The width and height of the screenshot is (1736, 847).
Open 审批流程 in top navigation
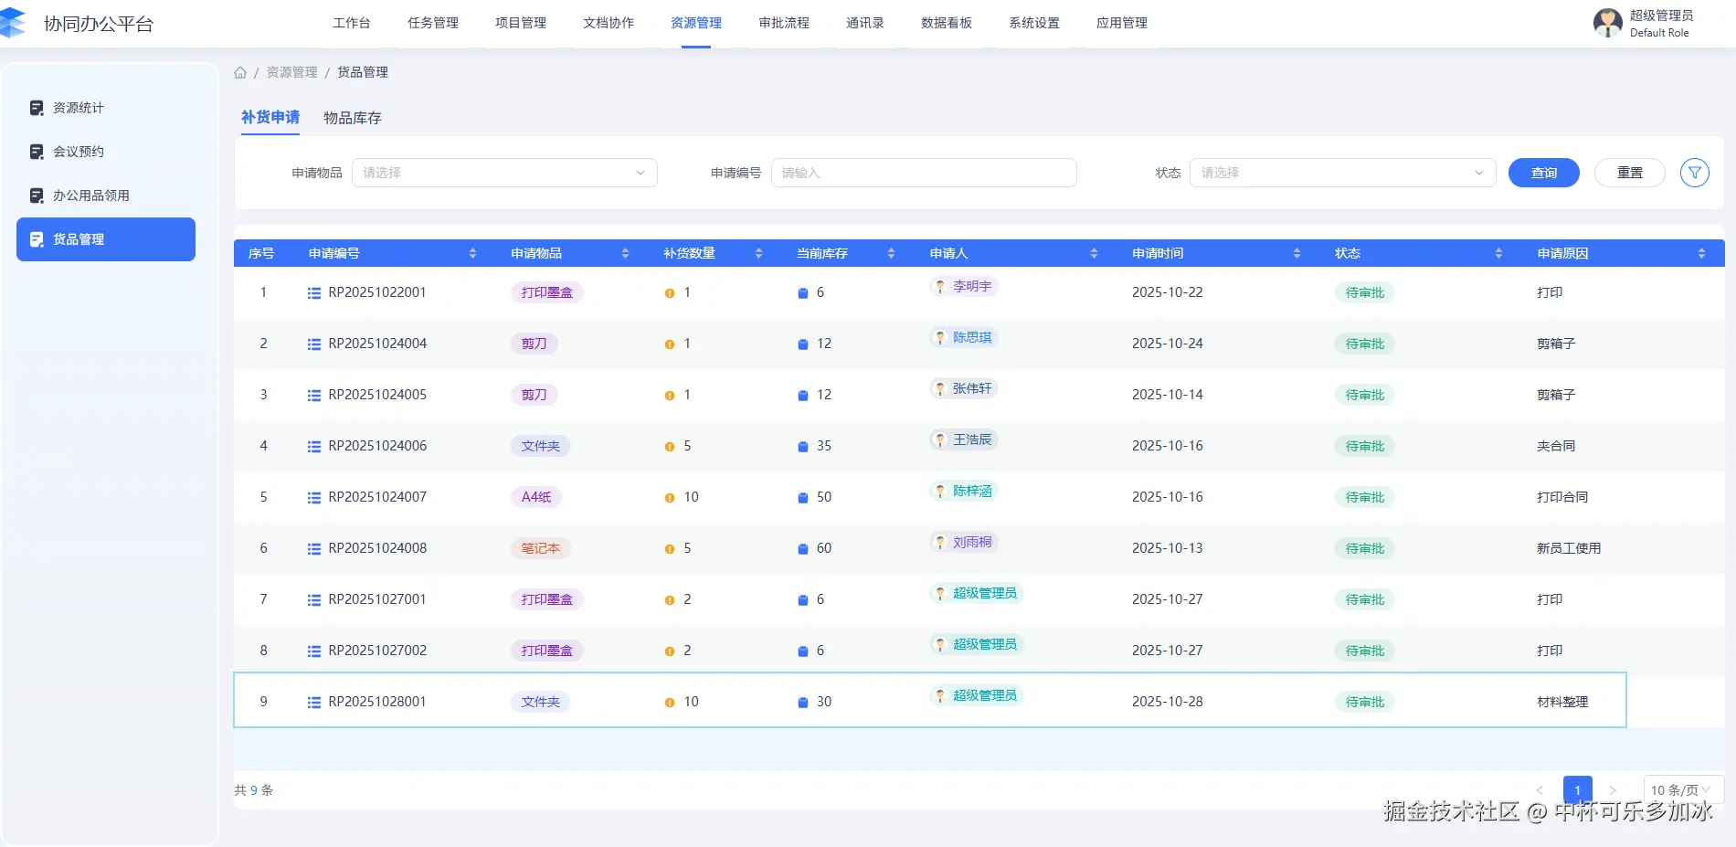coord(784,23)
